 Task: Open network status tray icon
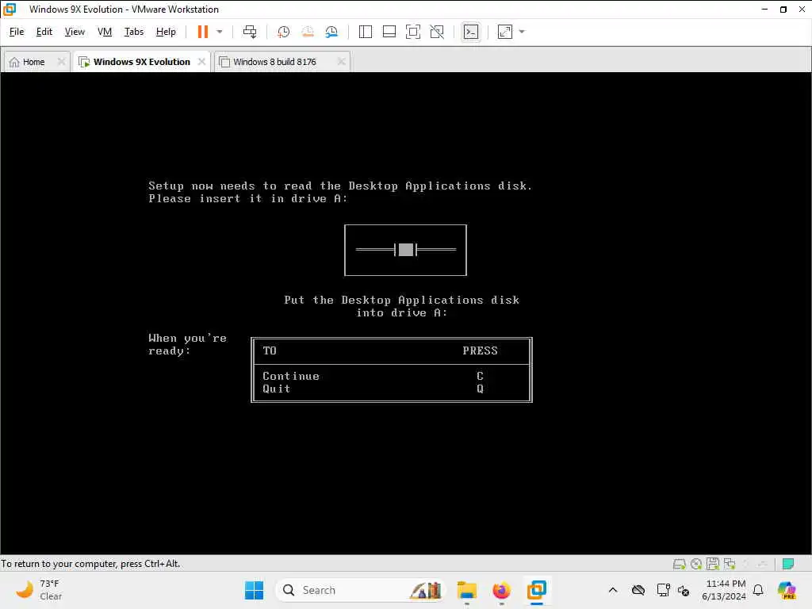click(663, 590)
